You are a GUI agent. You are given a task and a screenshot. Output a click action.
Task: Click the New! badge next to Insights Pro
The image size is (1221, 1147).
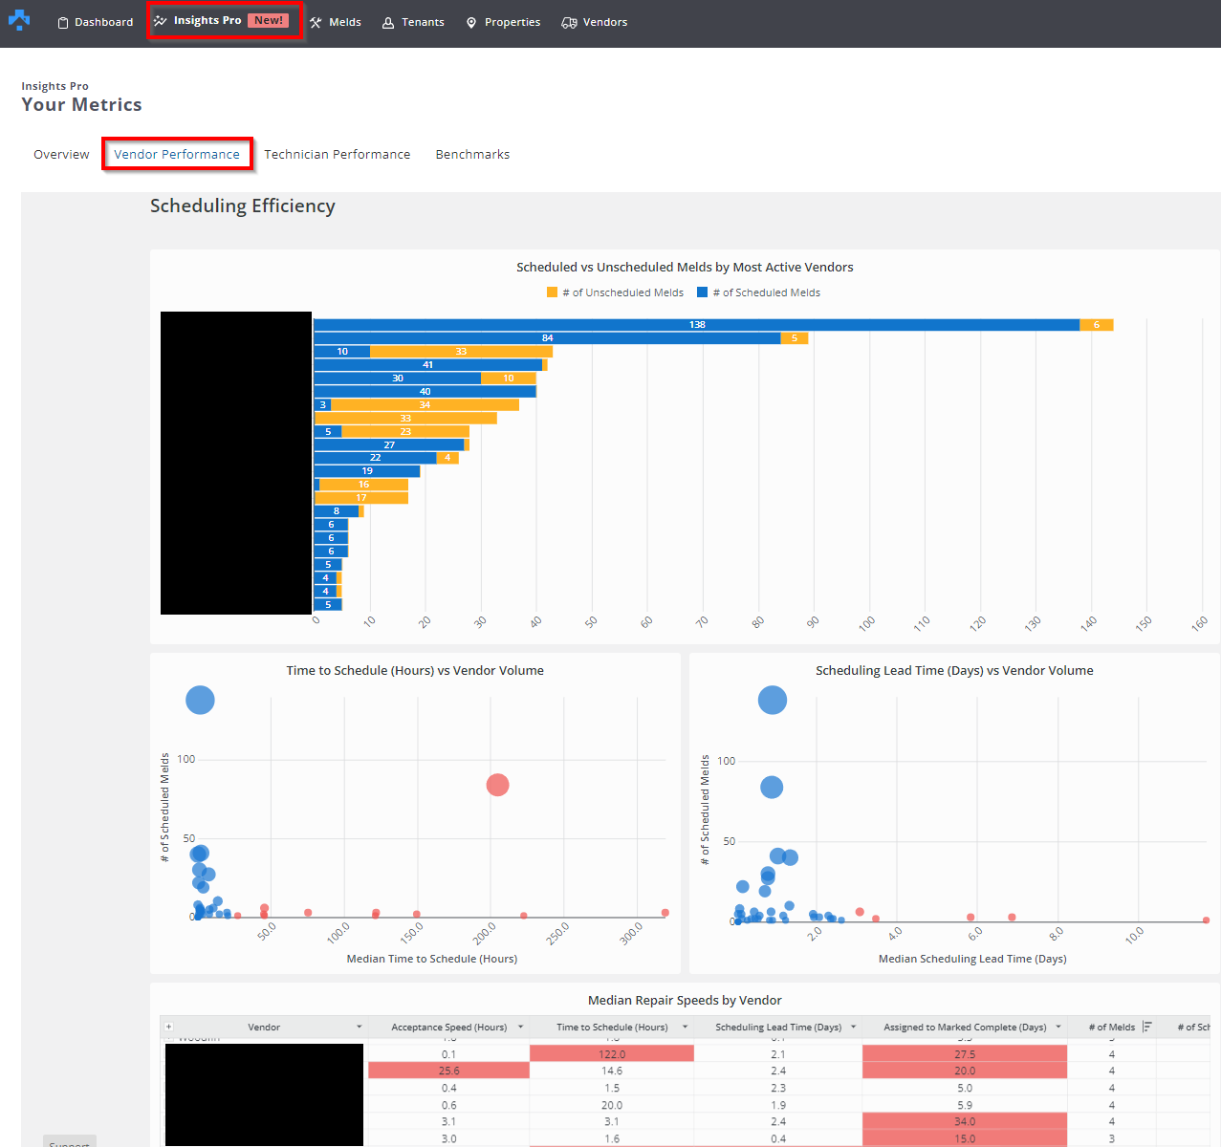click(x=268, y=20)
